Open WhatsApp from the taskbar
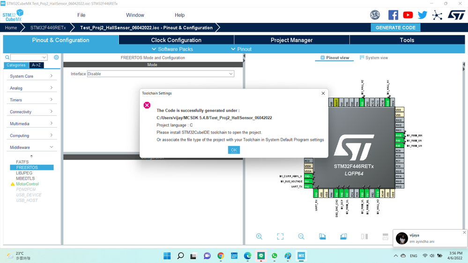This screenshot has height=263, width=468. click(275, 256)
